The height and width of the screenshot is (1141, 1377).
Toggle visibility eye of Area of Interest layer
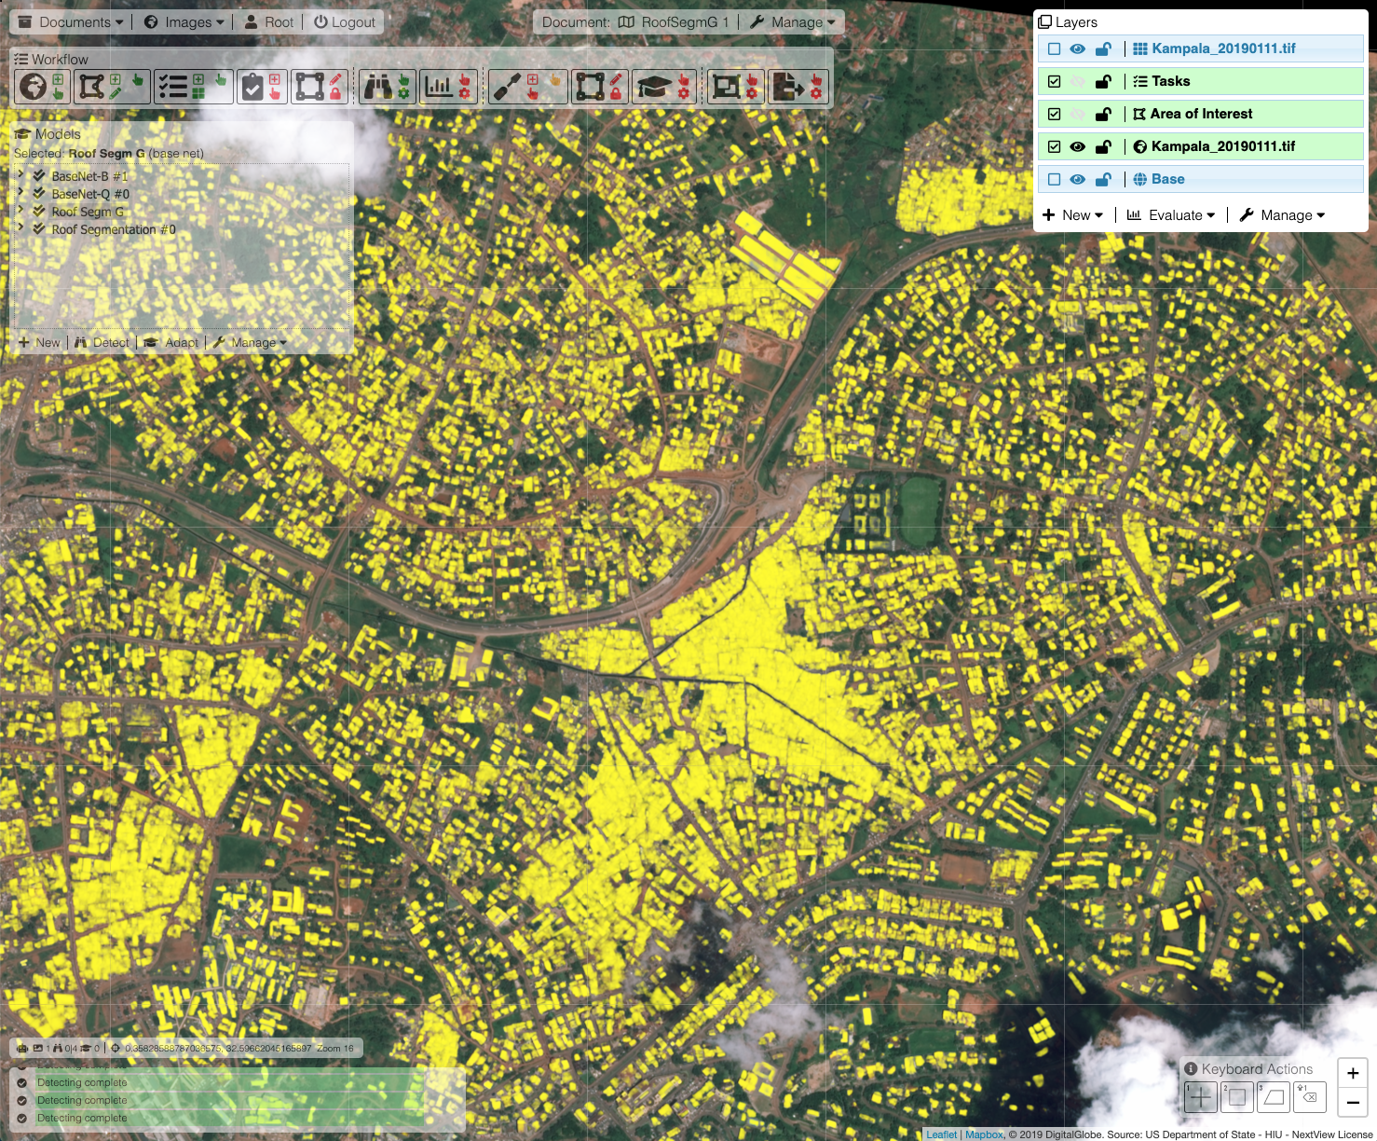pyautogui.click(x=1078, y=114)
